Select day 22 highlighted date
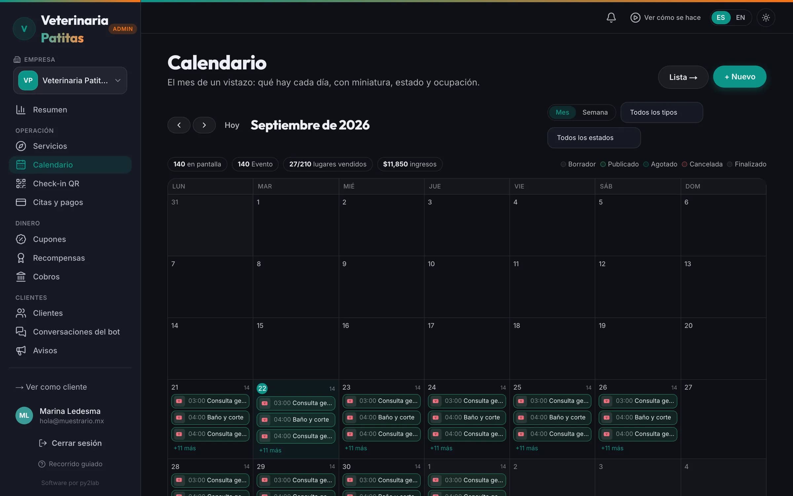793x496 pixels. (262, 388)
